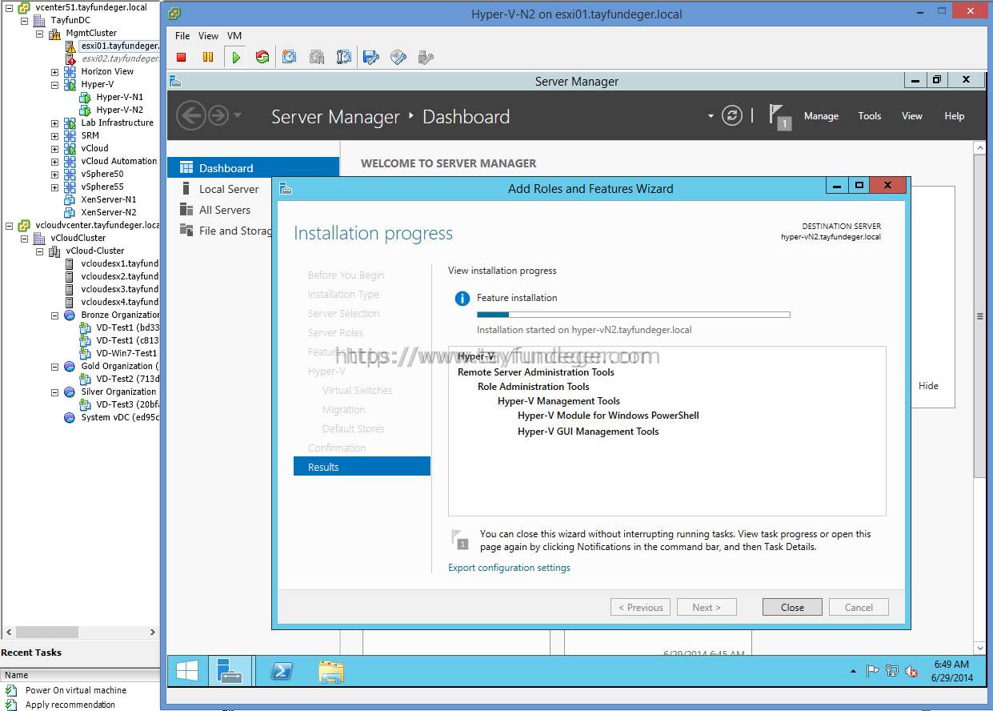
Task: Click the floppy device connection toolbar icon
Action: 371,57
